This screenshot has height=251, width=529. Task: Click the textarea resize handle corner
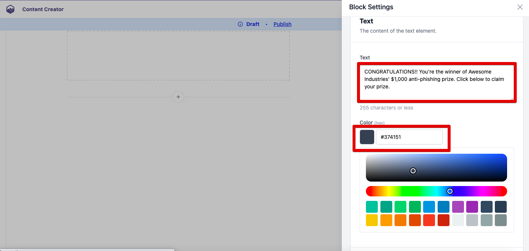tap(512, 98)
